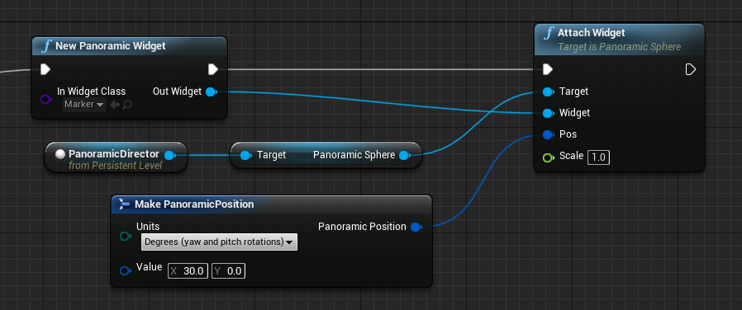The height and width of the screenshot is (310, 742).
Task: Click the Widget pin on Attach Widget
Action: (548, 113)
